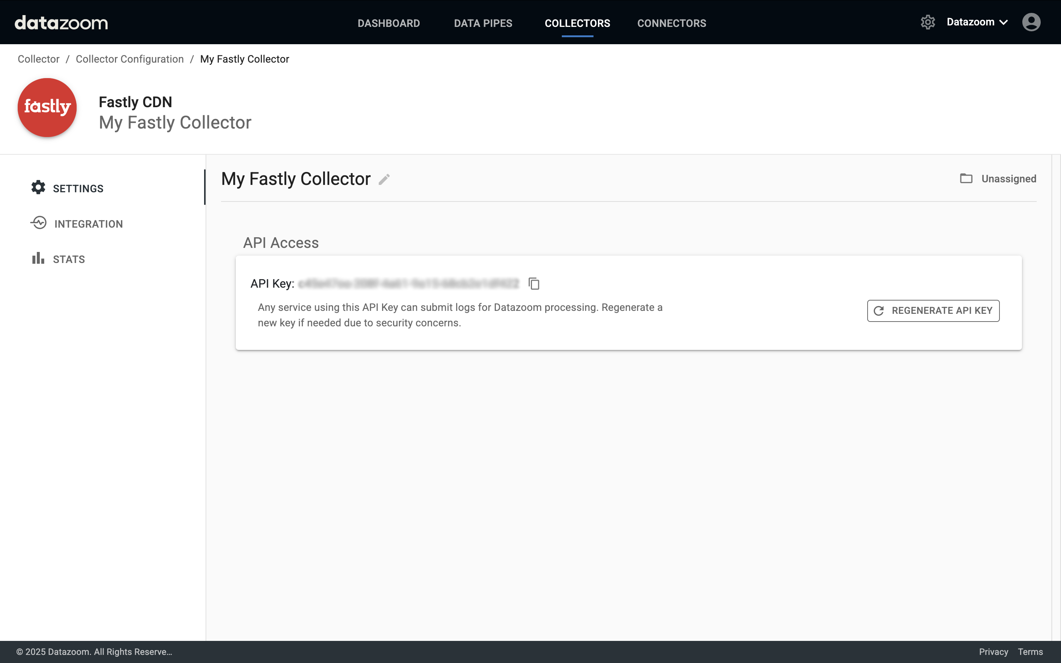Click the Fastly logo badge
The width and height of the screenshot is (1061, 663).
coord(48,108)
